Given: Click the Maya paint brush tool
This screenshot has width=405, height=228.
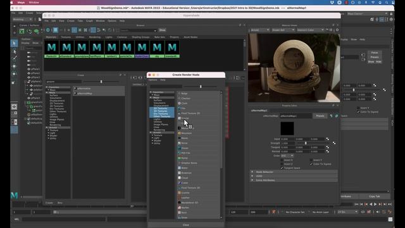Looking at the screenshot, I should coord(14,58).
